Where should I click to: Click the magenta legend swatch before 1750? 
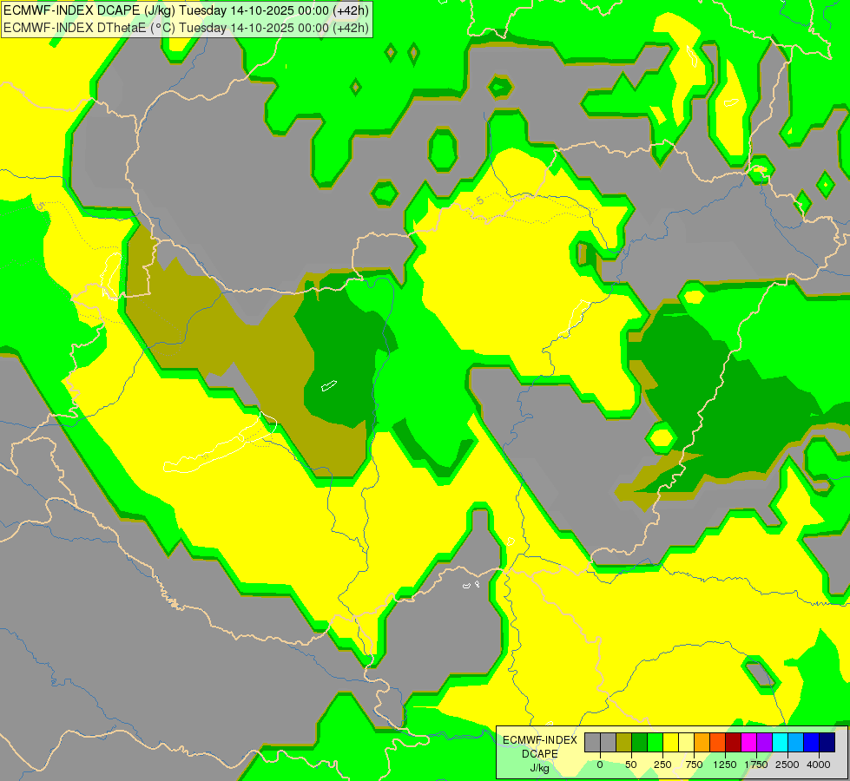click(749, 742)
